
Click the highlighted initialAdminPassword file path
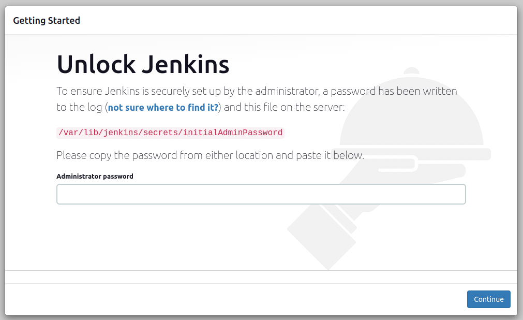coord(170,133)
